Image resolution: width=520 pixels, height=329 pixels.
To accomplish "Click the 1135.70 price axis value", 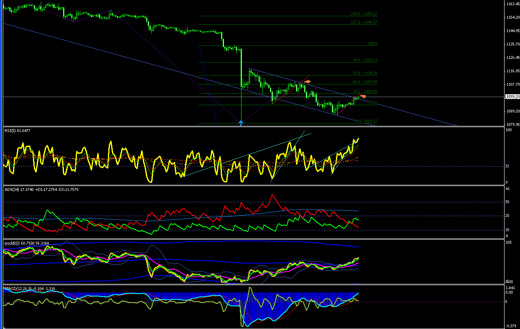I will point(512,44).
